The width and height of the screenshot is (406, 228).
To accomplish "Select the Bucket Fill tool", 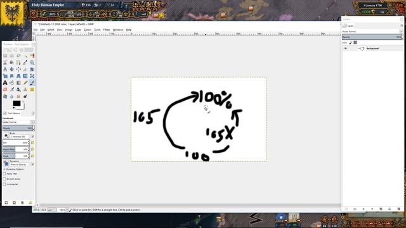I will (x=12, y=83).
